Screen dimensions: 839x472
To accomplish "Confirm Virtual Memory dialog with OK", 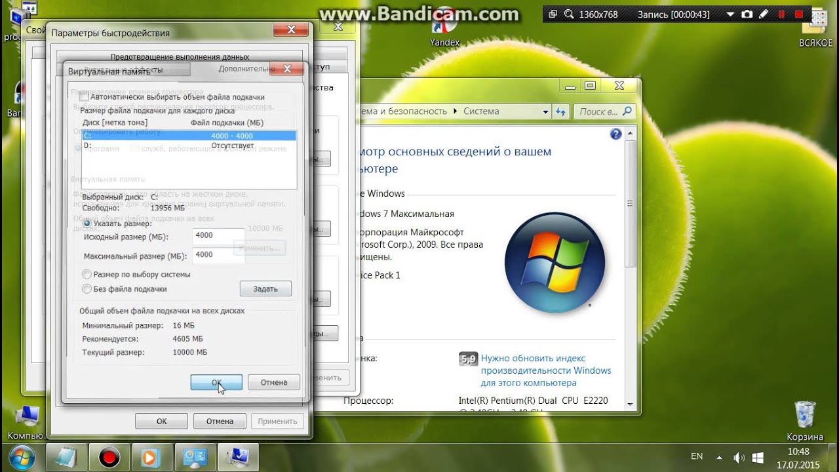I will pyautogui.click(x=216, y=382).
